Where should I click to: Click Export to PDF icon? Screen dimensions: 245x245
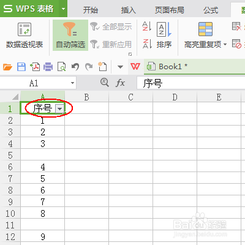coord(35,67)
